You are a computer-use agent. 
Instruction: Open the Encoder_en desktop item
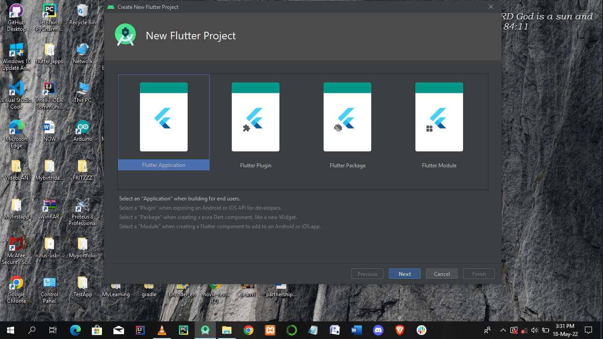click(x=182, y=291)
